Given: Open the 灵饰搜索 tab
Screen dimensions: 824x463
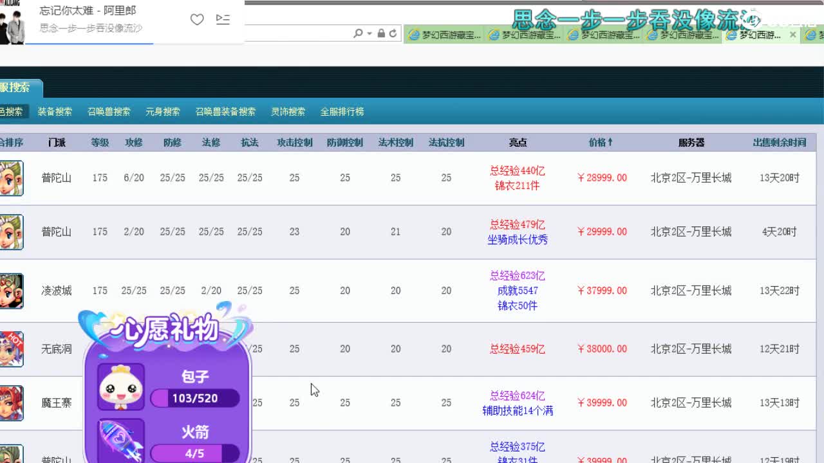Looking at the screenshot, I should click(x=288, y=111).
